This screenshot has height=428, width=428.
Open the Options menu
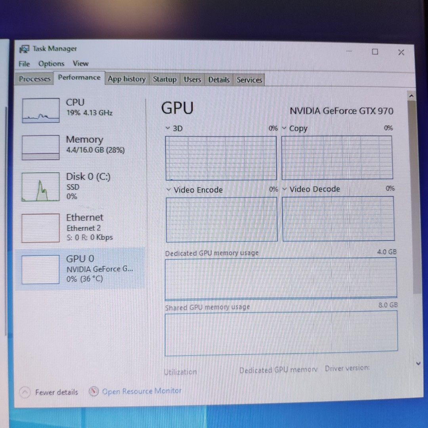pyautogui.click(x=51, y=63)
